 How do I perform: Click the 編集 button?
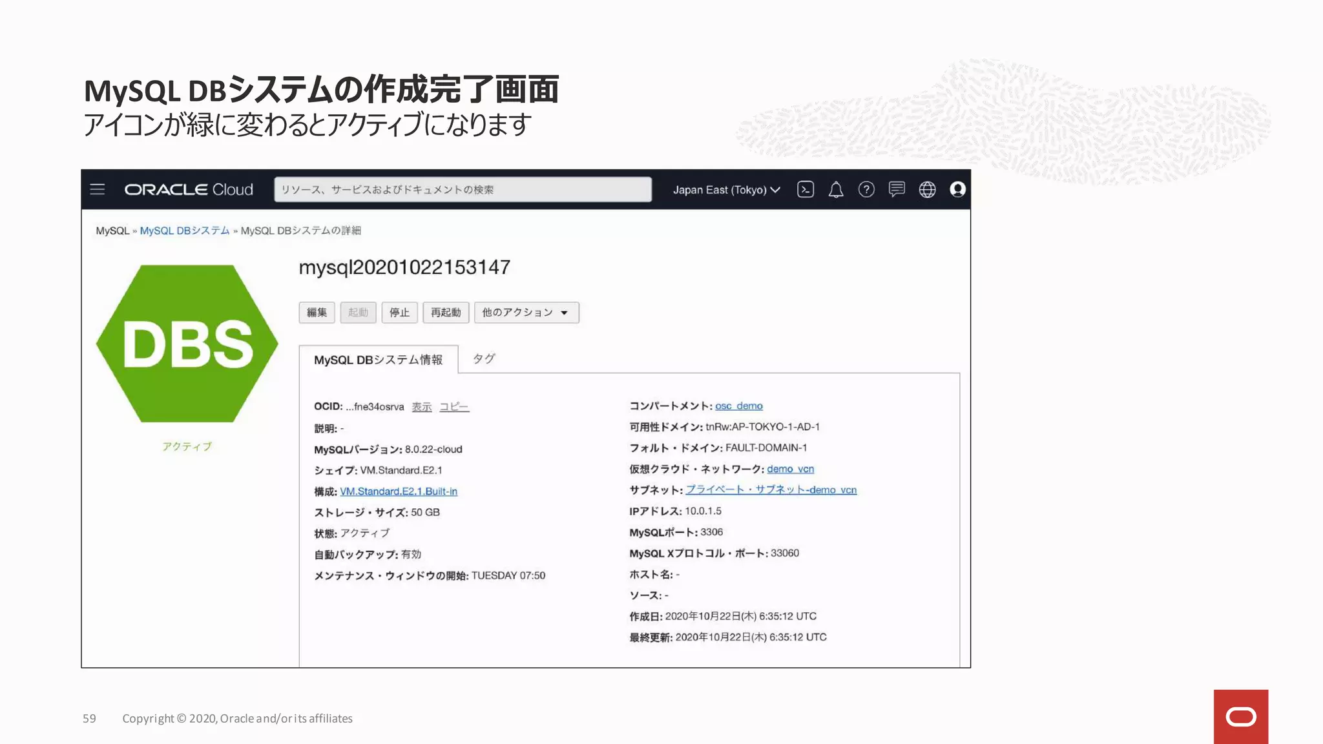click(317, 313)
